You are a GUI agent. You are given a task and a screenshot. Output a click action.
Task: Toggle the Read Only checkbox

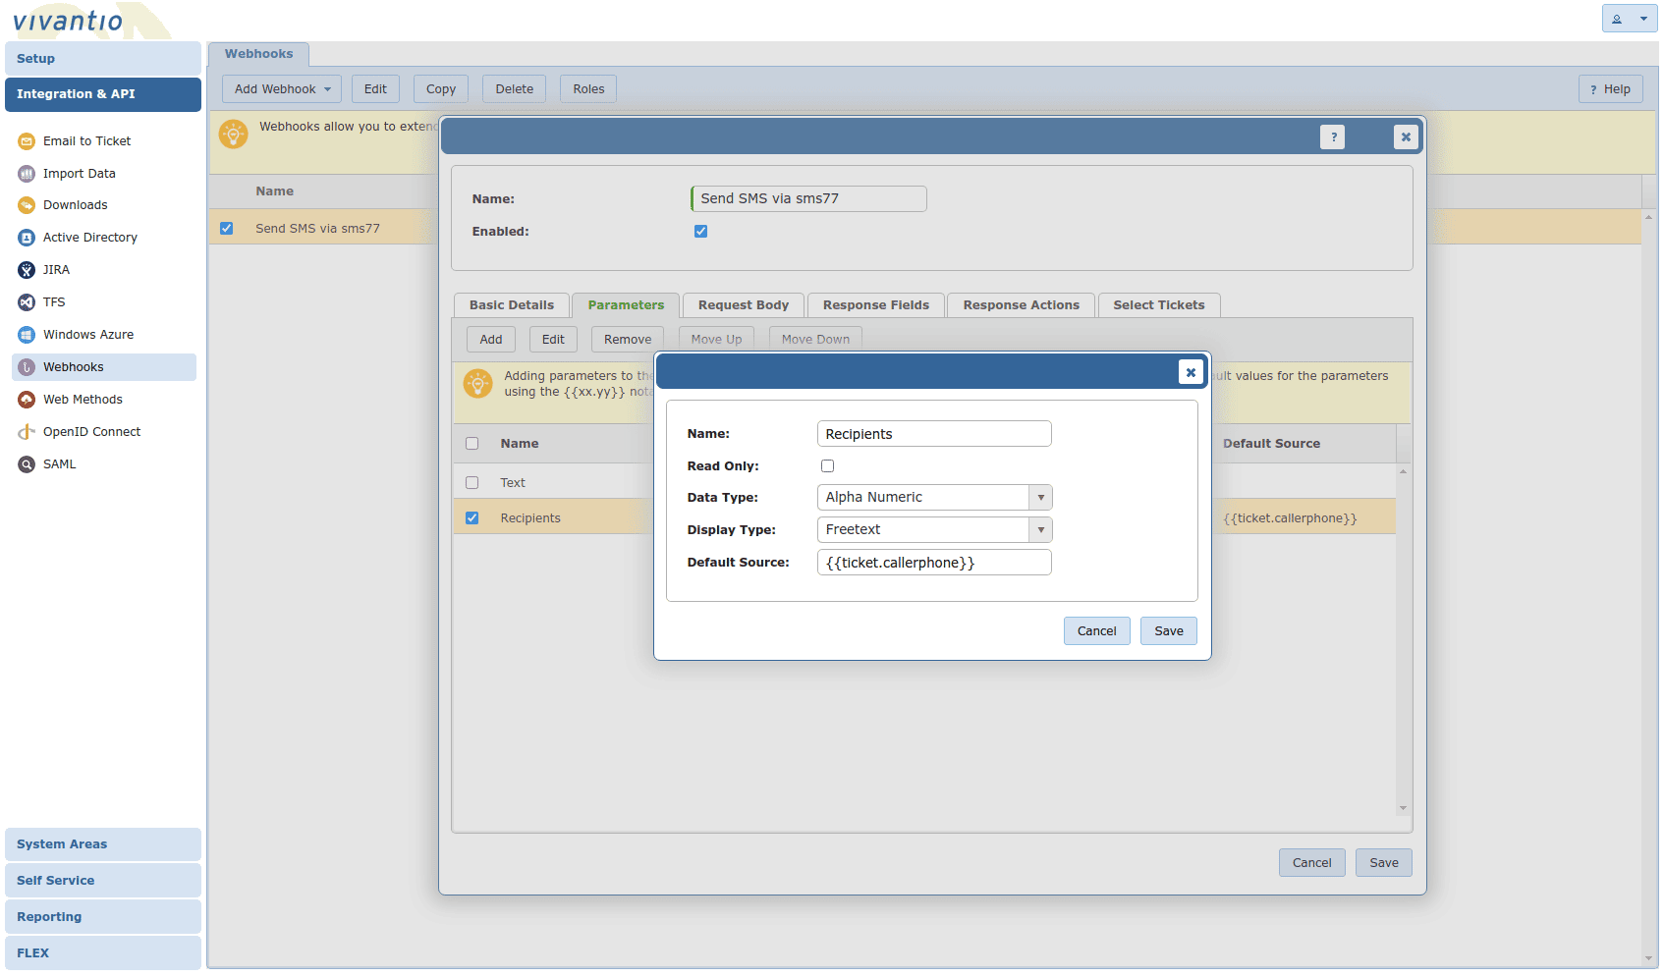click(827, 466)
